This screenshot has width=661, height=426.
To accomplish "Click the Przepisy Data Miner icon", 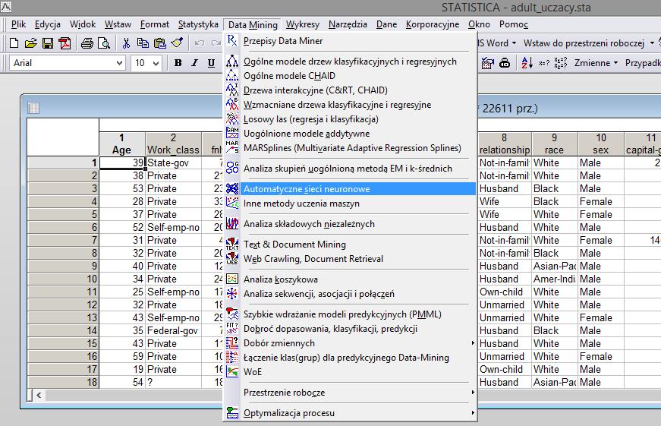I will click(232, 40).
